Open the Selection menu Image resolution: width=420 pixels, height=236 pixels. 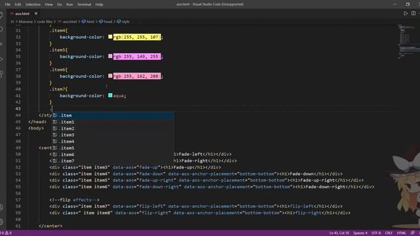33,5
